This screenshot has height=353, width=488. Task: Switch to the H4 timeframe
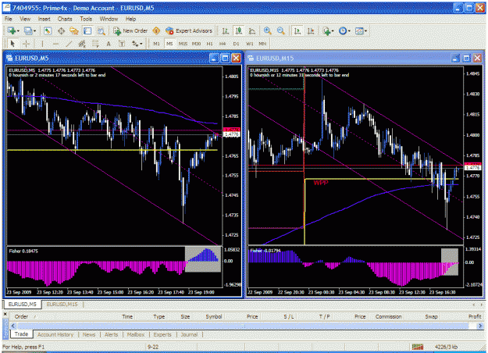coord(223,44)
